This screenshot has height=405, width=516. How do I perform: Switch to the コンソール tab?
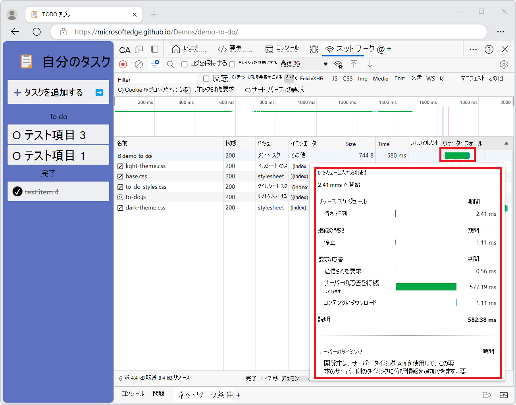coord(283,48)
